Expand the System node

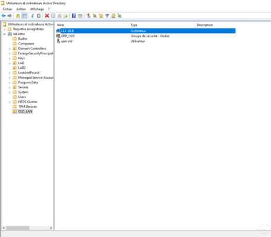pos(9,92)
